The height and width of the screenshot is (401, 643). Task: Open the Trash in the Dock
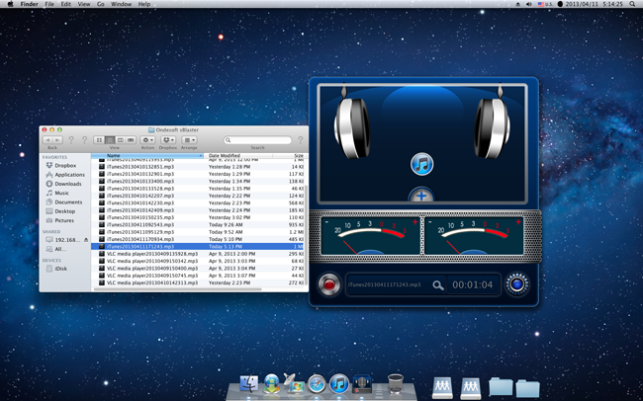pos(396,383)
